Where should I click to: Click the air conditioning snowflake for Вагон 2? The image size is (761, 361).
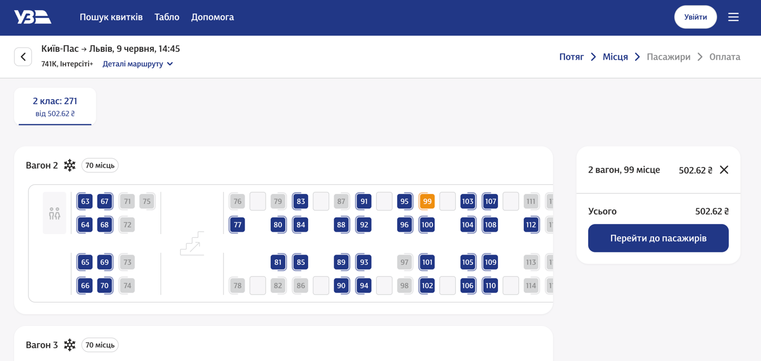click(70, 165)
